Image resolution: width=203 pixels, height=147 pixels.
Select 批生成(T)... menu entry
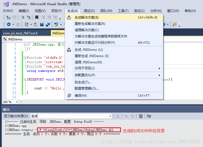114,82
